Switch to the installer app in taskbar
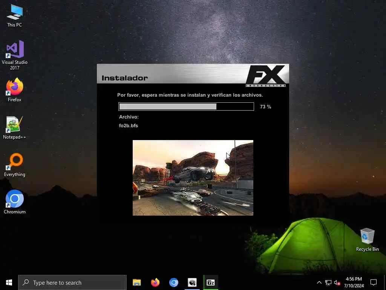This screenshot has height=290, width=386. click(x=192, y=282)
